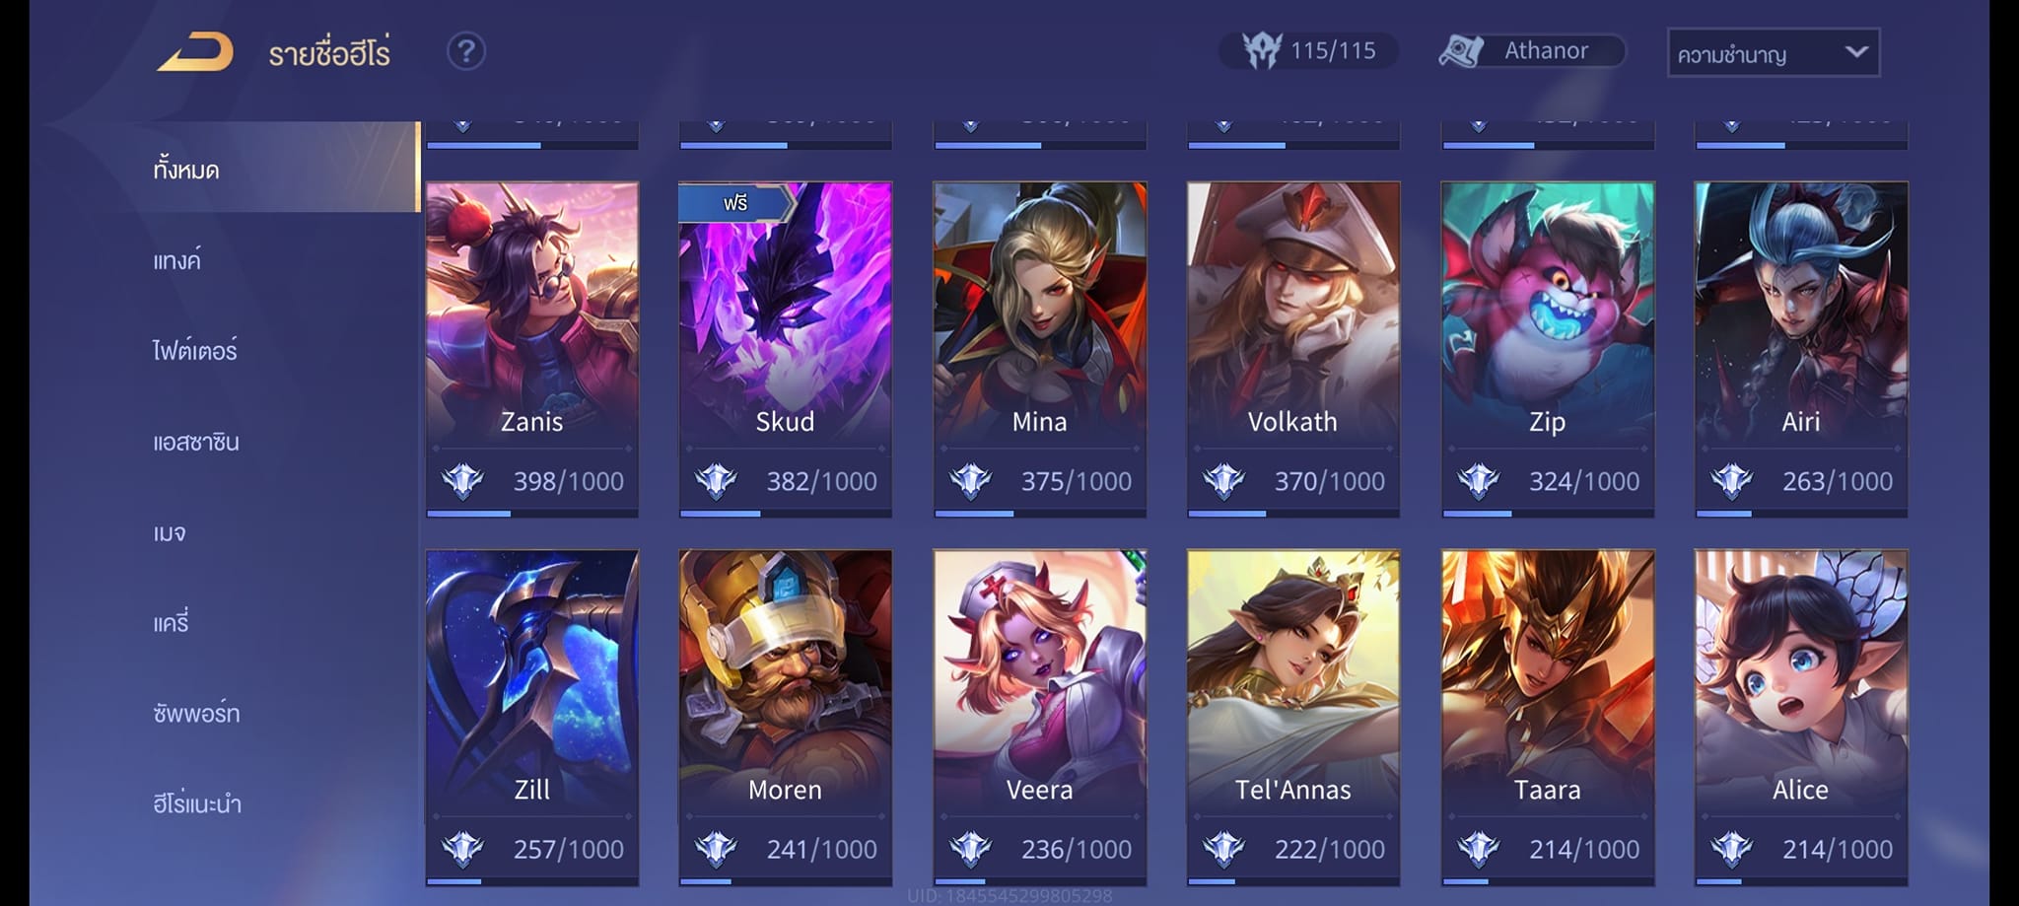Expand the sort dropdown chevron arrow
This screenshot has height=906, width=2019.
[1855, 51]
